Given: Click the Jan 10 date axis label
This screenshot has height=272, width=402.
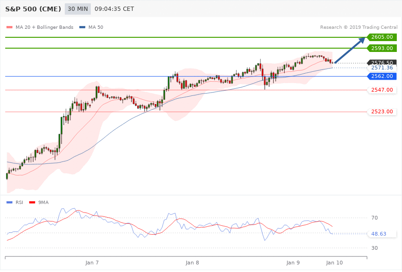Looking at the screenshot, I should tap(334, 263).
